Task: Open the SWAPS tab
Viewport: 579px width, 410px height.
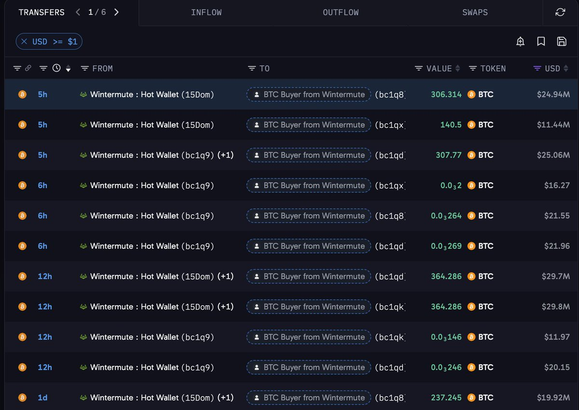Action: 475,13
